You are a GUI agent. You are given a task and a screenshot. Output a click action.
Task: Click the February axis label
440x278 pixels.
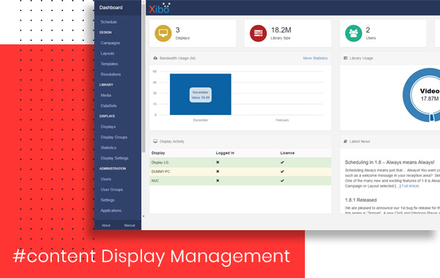pyautogui.click(x=282, y=120)
